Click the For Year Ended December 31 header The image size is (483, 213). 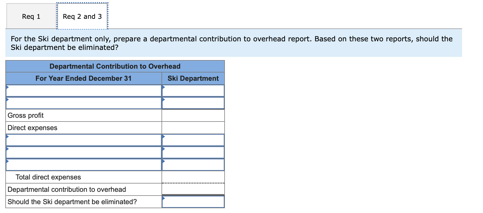click(x=84, y=78)
